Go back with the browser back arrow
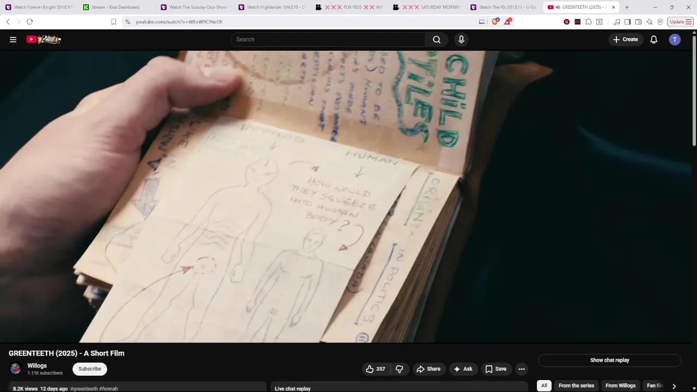Image resolution: width=697 pixels, height=392 pixels. click(8, 22)
